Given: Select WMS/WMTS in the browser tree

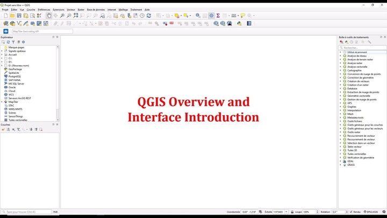Looking at the screenshot, I should coord(15,109).
